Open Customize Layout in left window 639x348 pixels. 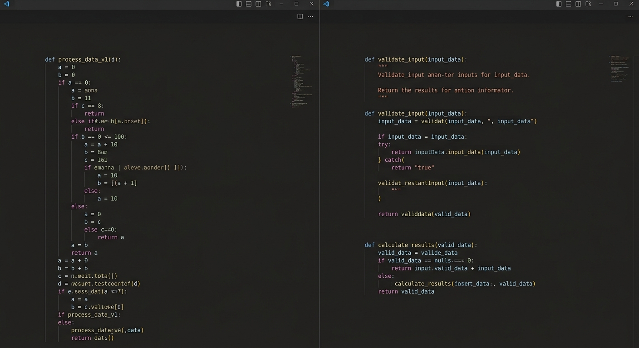click(268, 4)
